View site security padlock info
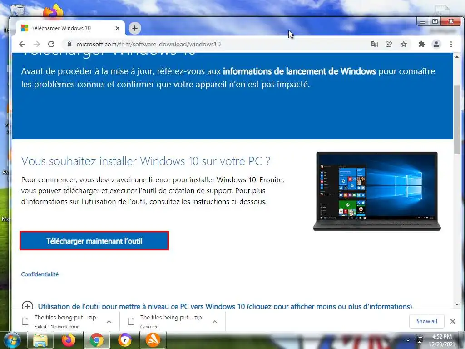 tap(69, 44)
